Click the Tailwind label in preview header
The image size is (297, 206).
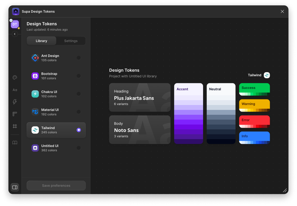tap(255, 75)
